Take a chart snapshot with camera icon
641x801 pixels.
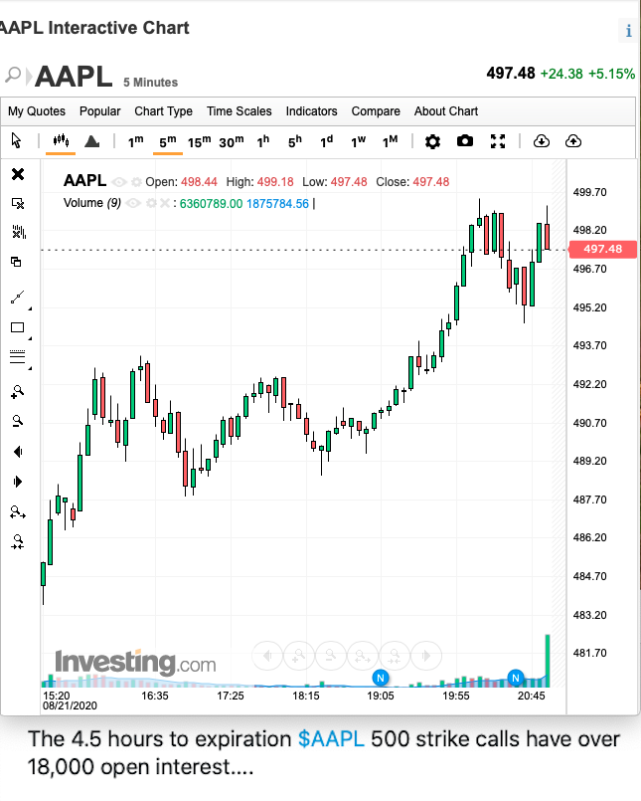pyautogui.click(x=465, y=140)
